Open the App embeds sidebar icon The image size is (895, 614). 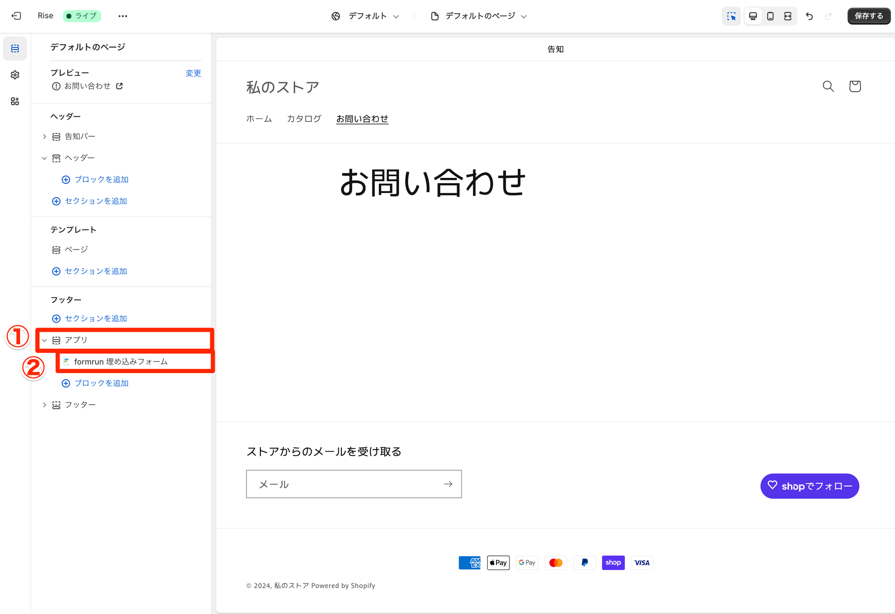[x=15, y=101]
